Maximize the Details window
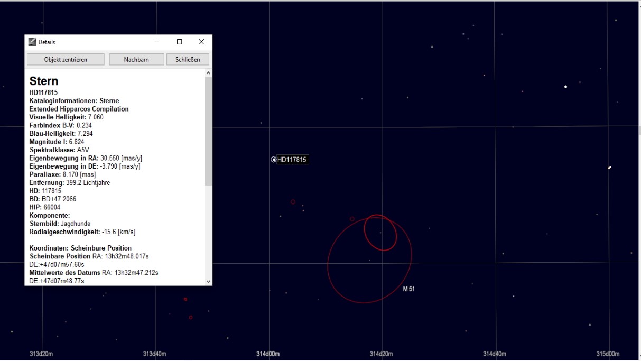The image size is (641, 361). [x=179, y=42]
